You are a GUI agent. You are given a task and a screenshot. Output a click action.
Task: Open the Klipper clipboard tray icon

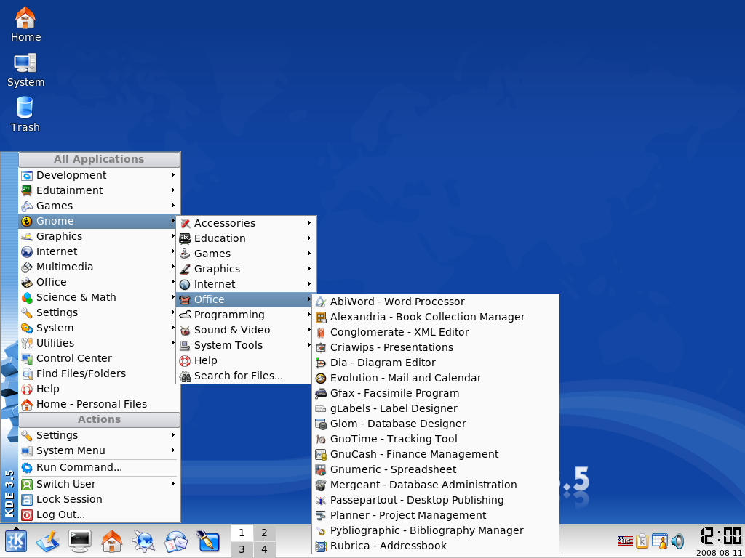tap(642, 541)
